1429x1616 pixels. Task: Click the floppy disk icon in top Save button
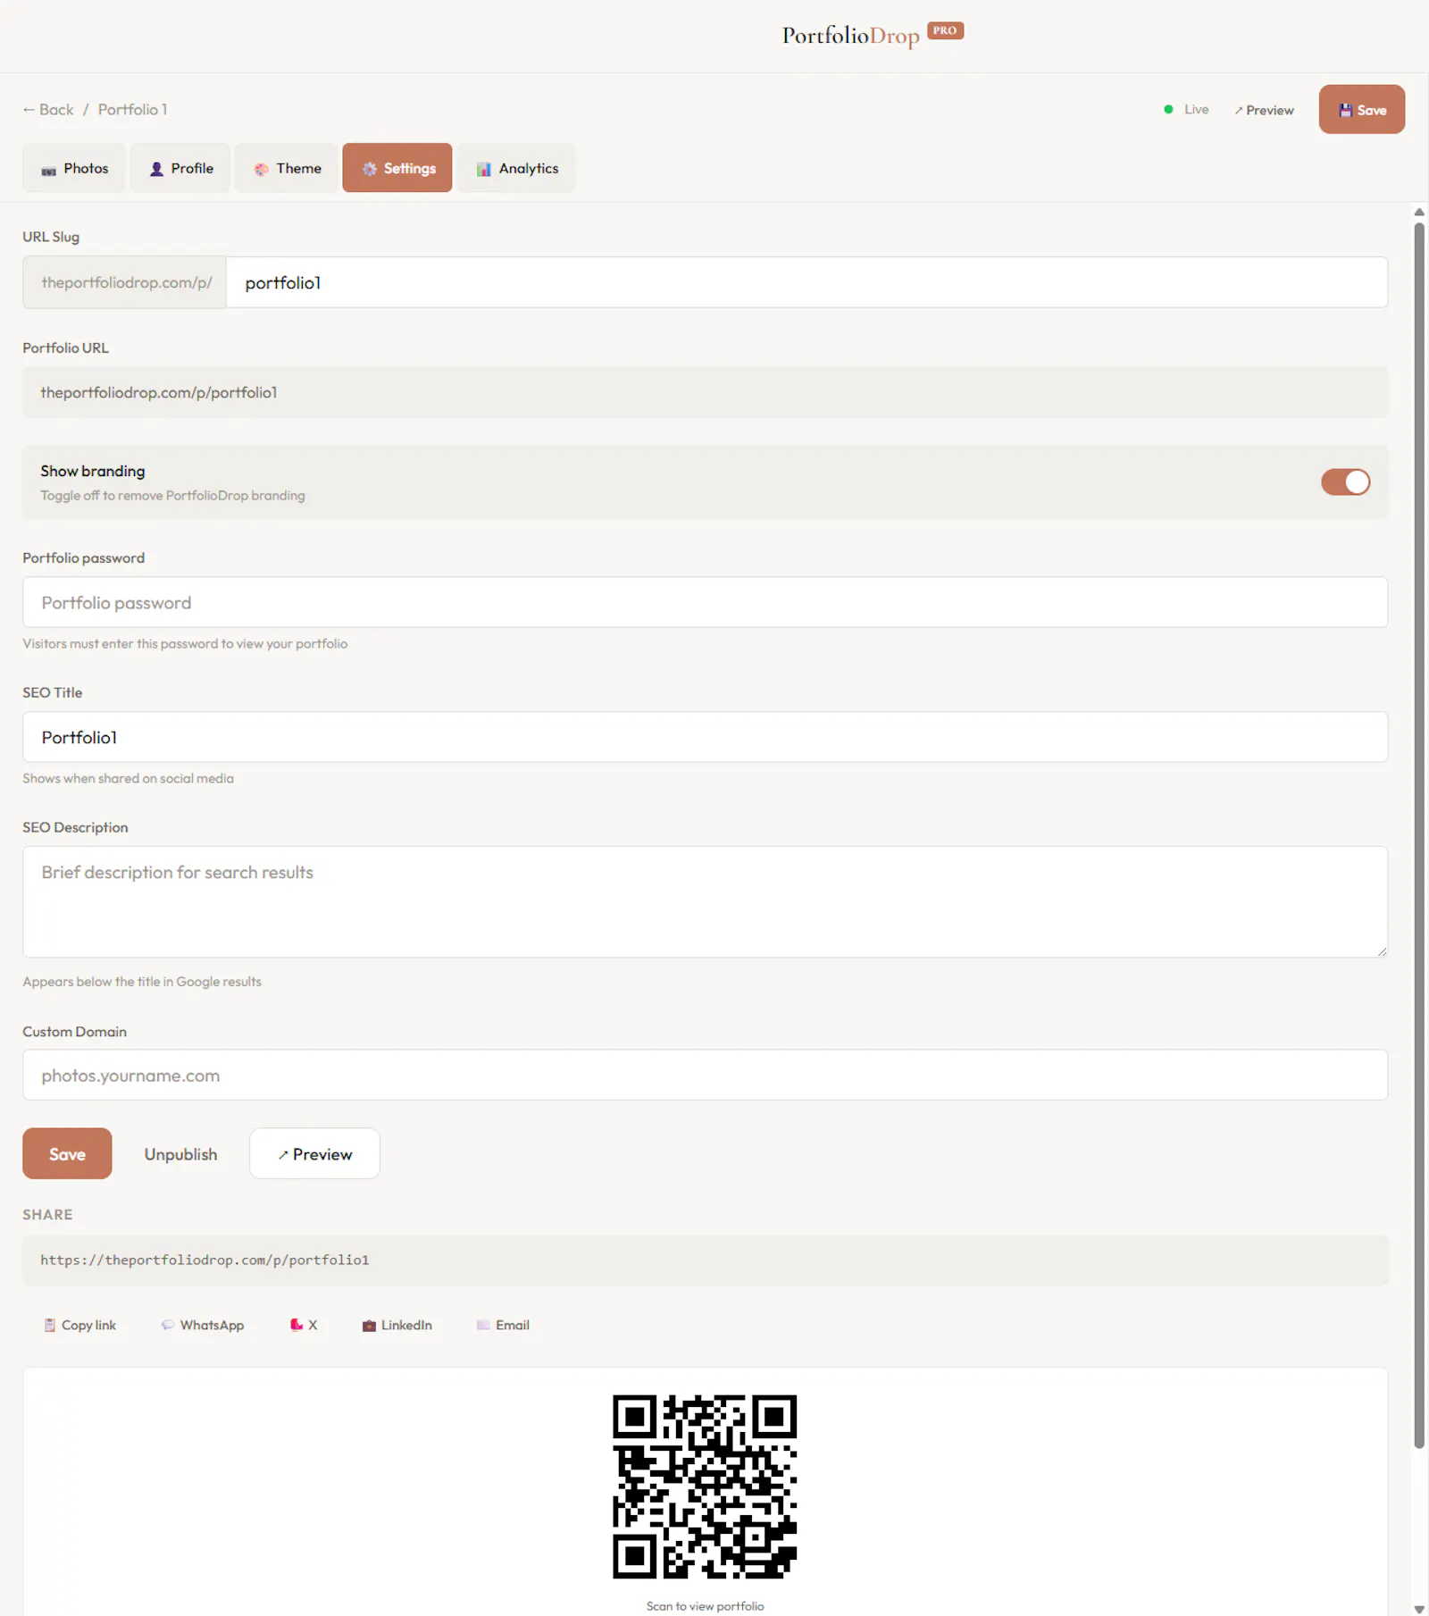(x=1345, y=111)
